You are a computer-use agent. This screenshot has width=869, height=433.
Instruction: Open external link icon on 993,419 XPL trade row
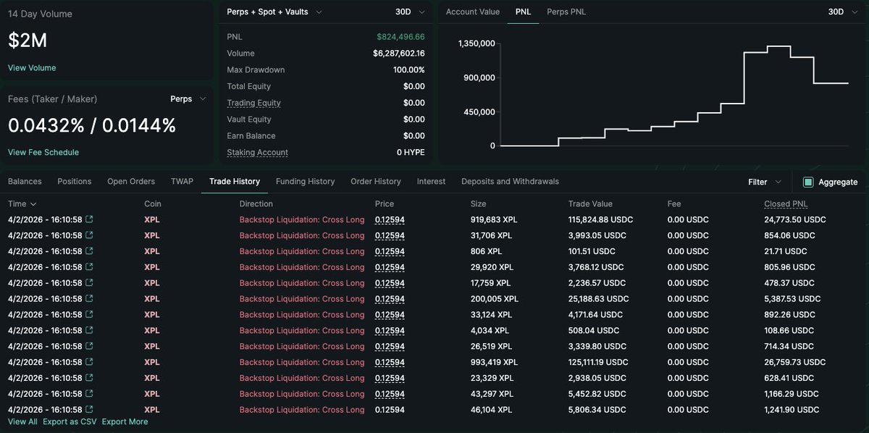click(x=89, y=362)
